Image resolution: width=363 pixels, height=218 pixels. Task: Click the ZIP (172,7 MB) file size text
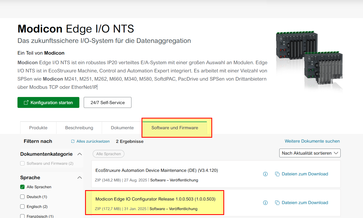(x=108, y=209)
